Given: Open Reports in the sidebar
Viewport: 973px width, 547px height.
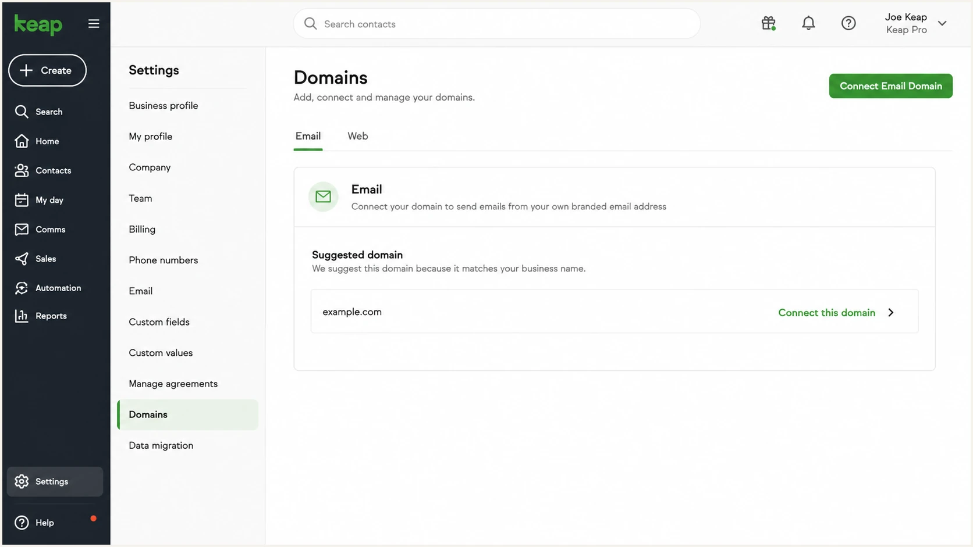Looking at the screenshot, I should click(x=40, y=316).
